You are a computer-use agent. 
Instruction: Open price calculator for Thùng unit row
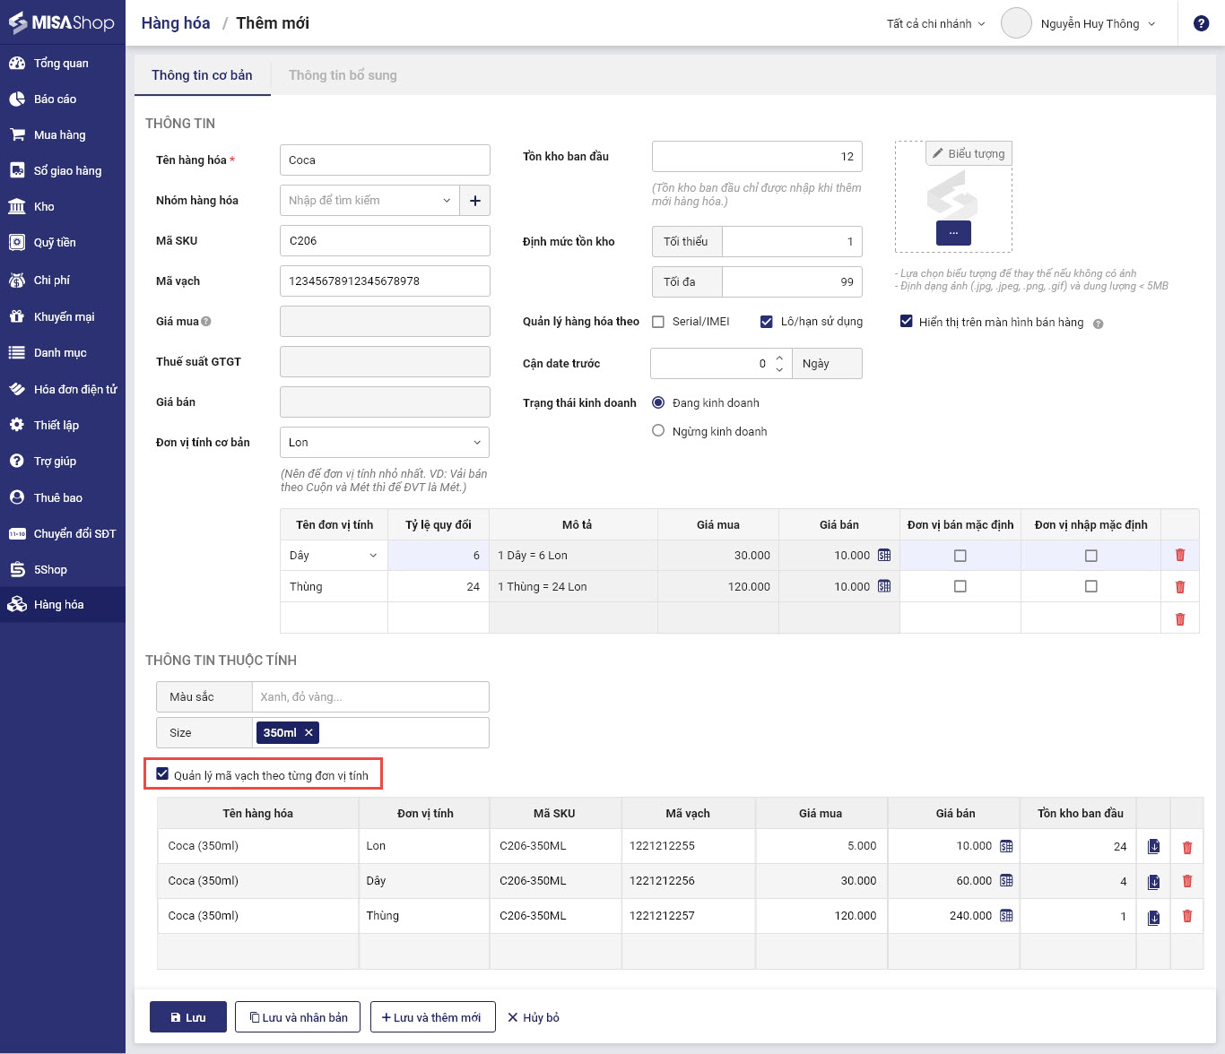pos(884,586)
